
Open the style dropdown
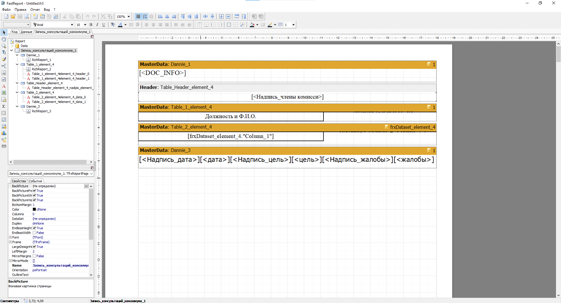coord(28,25)
